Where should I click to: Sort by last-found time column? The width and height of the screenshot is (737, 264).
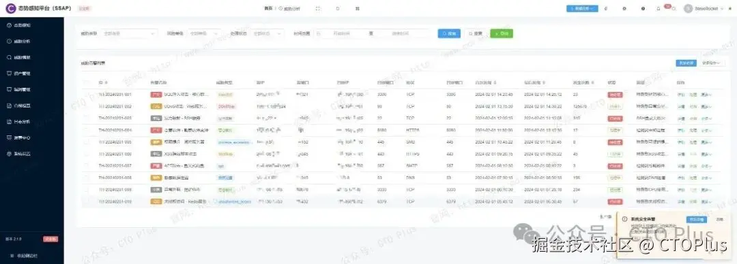[544, 82]
